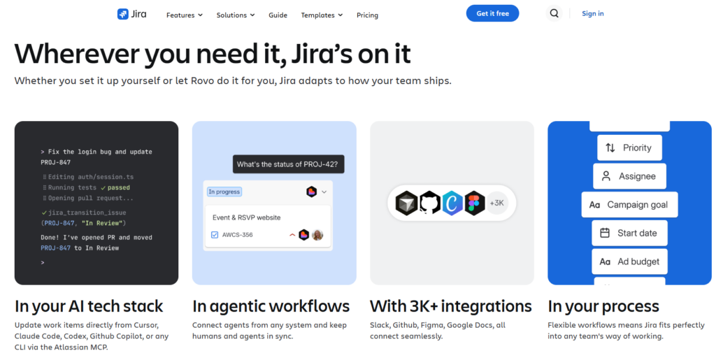The height and width of the screenshot is (360, 716).
Task: Click the GitHub octocat integration icon
Action: pyautogui.click(x=430, y=203)
